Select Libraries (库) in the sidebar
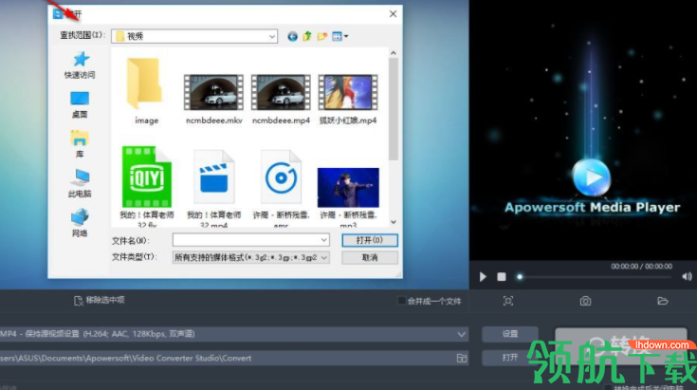The height and width of the screenshot is (390, 697). pyautogui.click(x=80, y=144)
